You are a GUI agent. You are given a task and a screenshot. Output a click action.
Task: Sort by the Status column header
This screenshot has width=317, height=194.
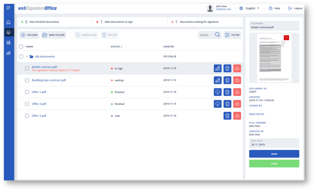tap(116, 47)
